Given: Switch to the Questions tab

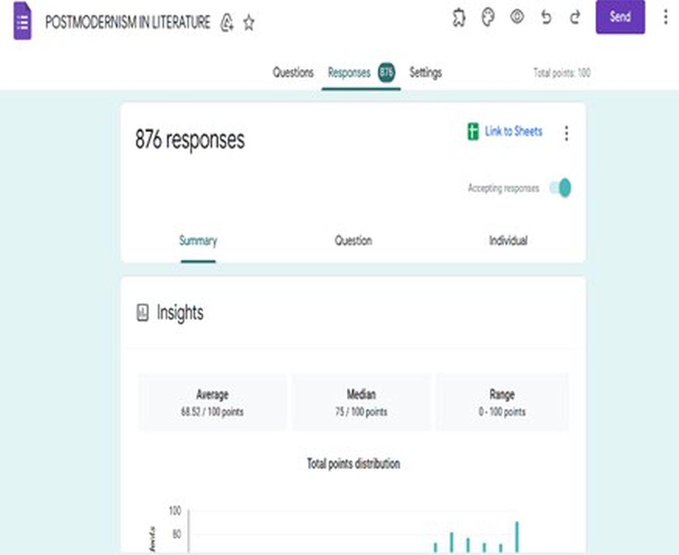Looking at the screenshot, I should [293, 72].
